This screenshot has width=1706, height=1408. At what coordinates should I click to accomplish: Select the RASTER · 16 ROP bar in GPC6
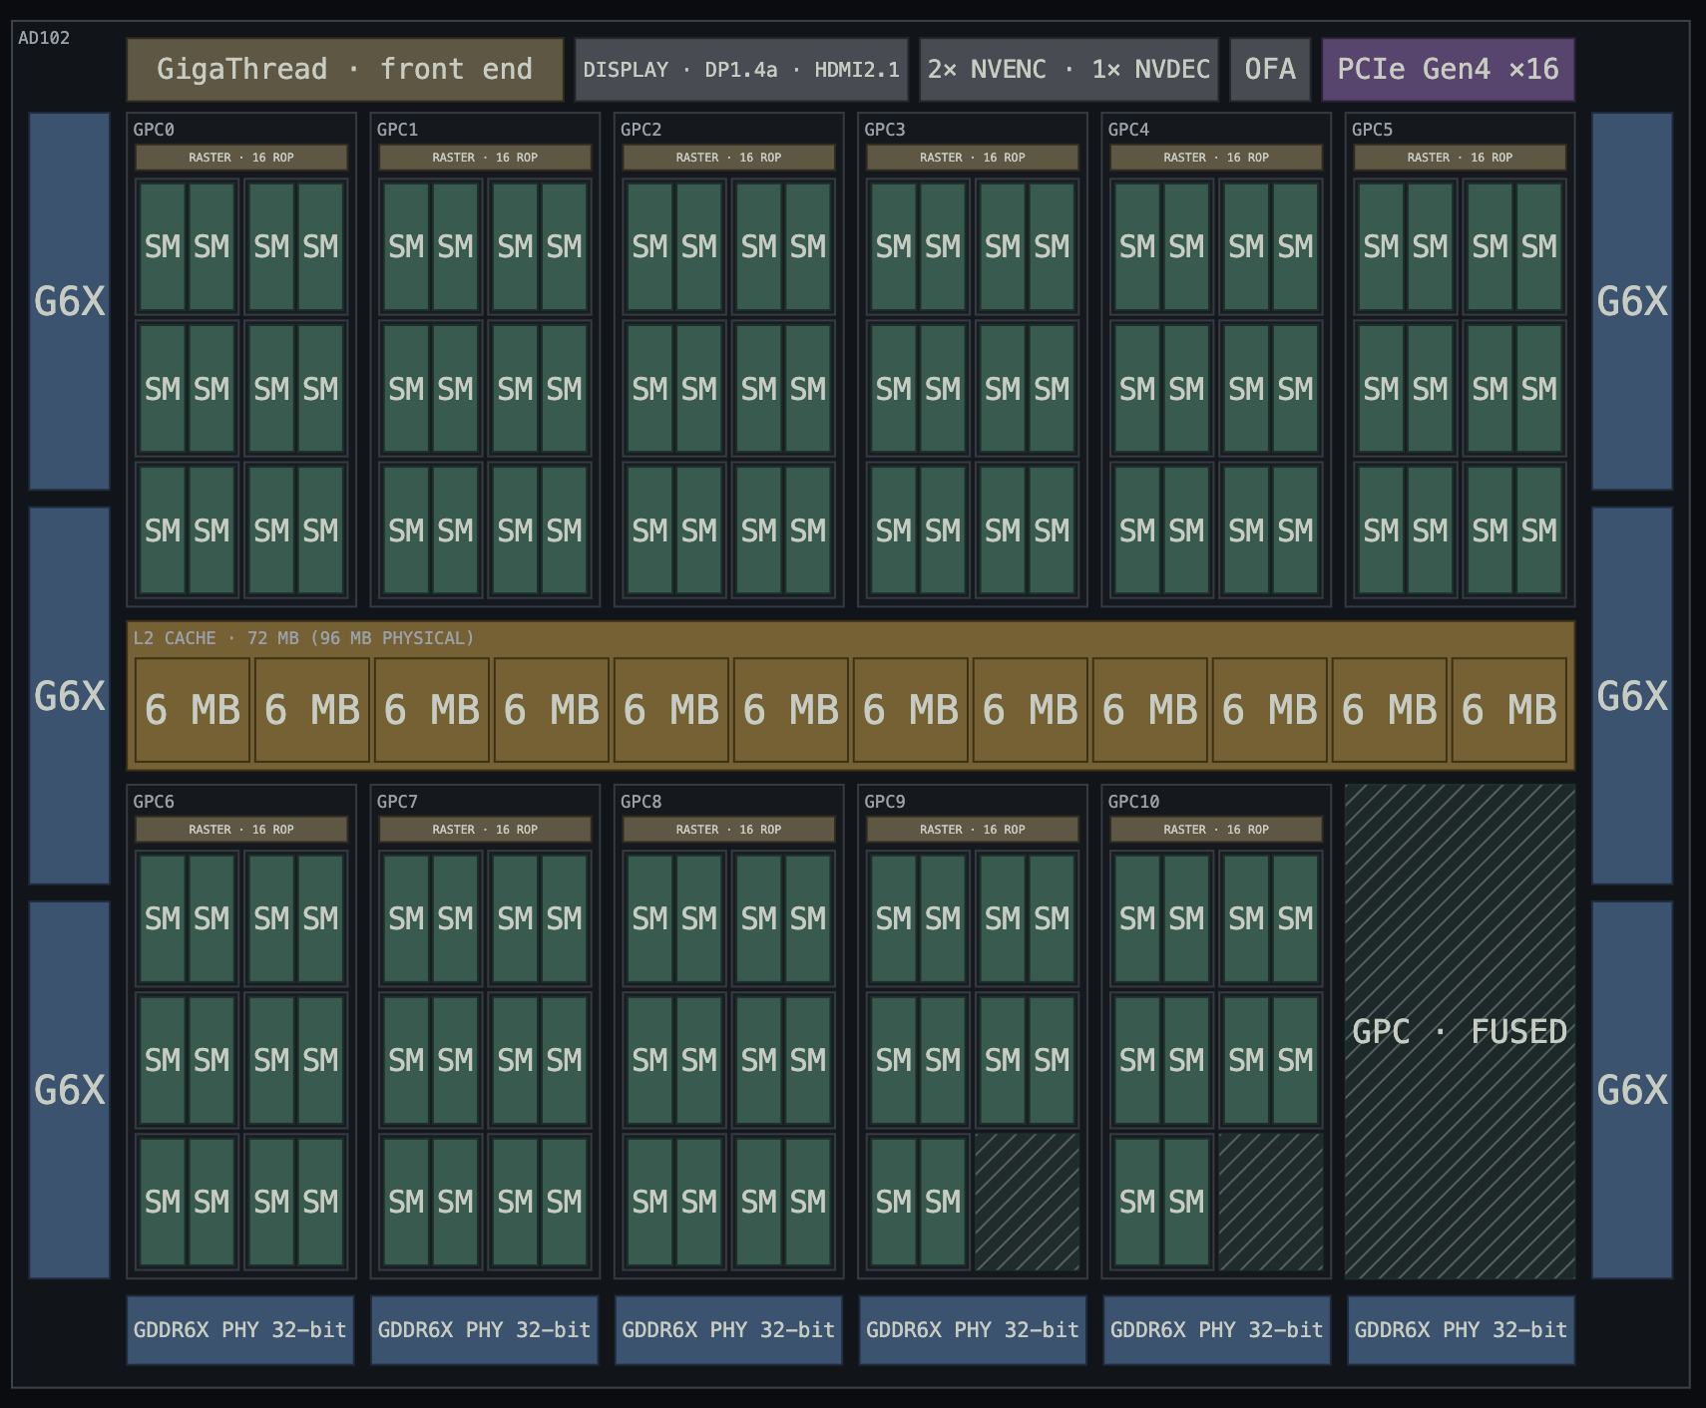(241, 830)
